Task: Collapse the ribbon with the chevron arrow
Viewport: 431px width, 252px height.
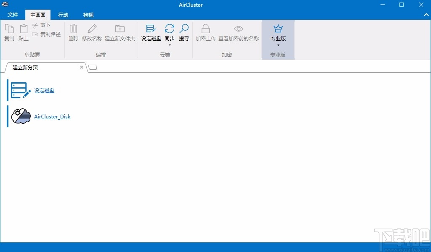Action: point(426,14)
